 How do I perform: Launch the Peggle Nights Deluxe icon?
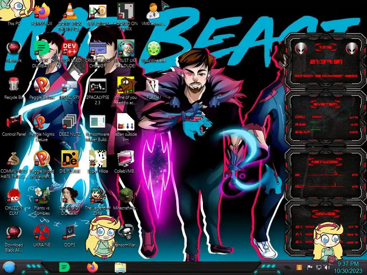[x=42, y=122]
